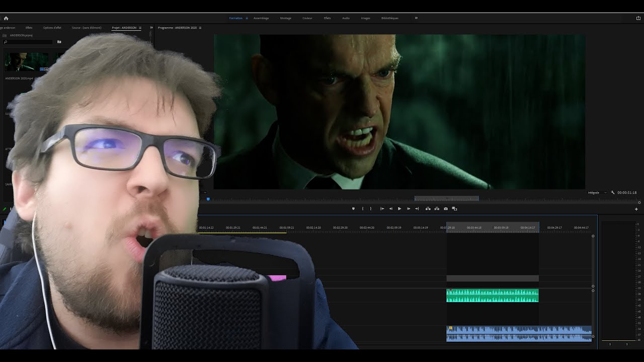Switch to the Images workspace
Image resolution: width=644 pixels, height=362 pixels.
pyautogui.click(x=365, y=18)
